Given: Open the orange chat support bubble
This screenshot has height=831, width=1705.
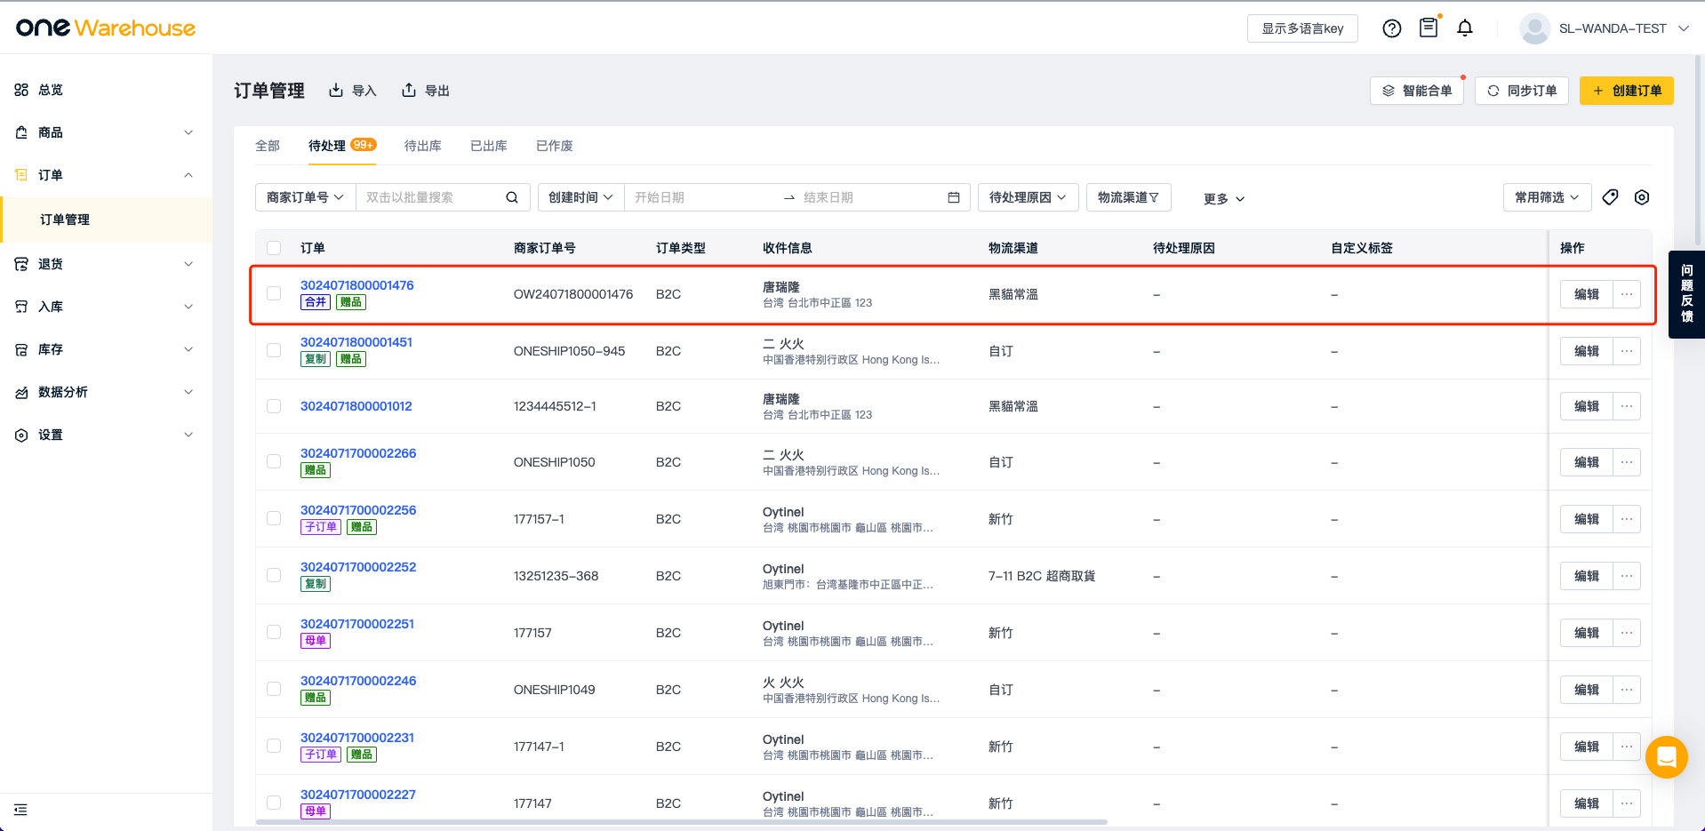Looking at the screenshot, I should pos(1666,757).
